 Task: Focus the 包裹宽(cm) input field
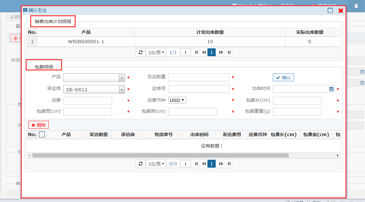[x=88, y=112]
